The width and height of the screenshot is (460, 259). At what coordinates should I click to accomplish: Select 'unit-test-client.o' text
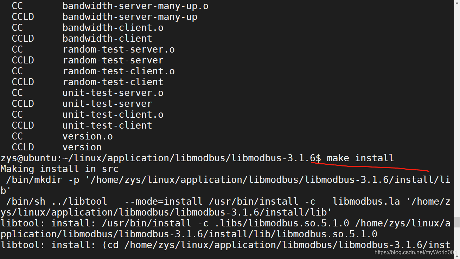point(113,115)
